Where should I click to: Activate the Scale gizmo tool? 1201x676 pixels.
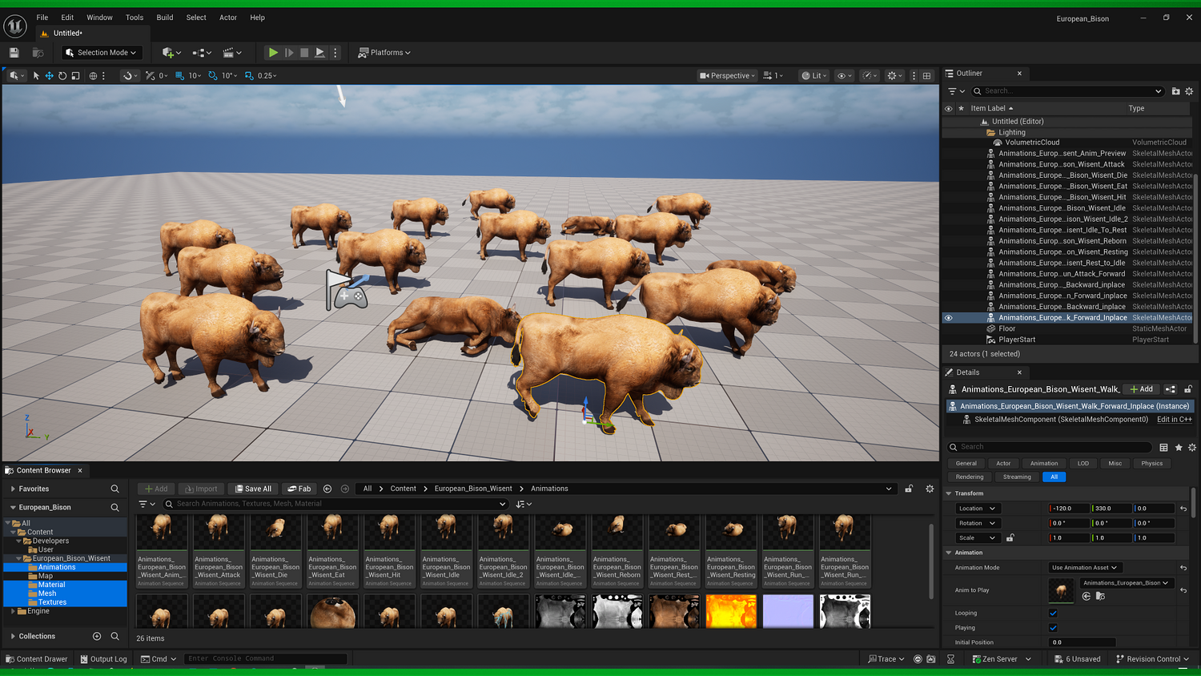coord(75,76)
